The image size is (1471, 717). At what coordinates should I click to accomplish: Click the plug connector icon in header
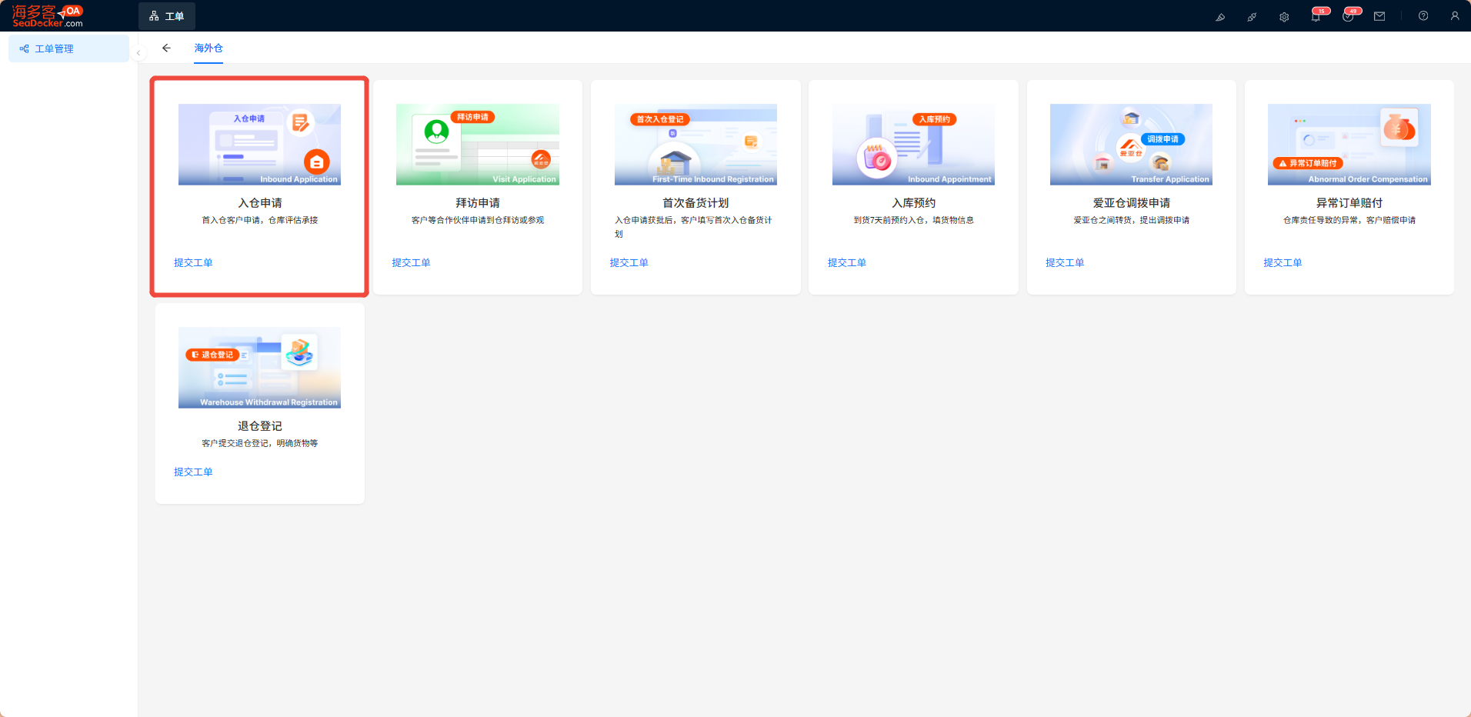click(1252, 16)
